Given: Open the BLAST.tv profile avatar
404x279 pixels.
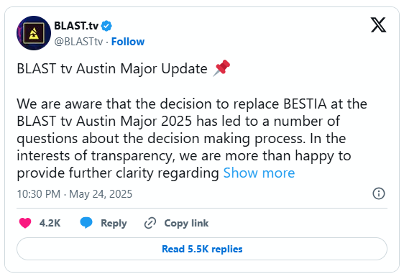Looking at the screenshot, I should click(x=34, y=33).
